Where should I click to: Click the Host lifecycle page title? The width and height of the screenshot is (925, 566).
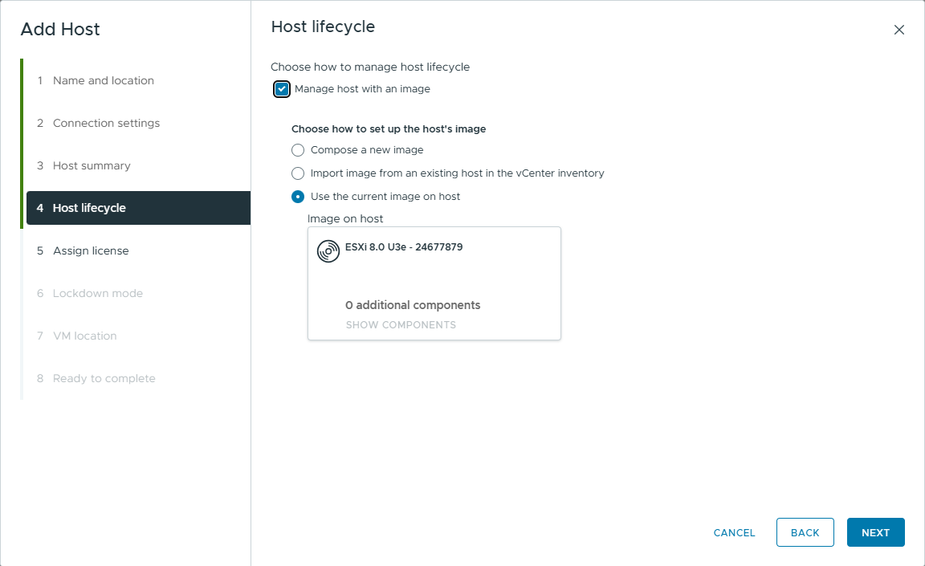coord(320,26)
